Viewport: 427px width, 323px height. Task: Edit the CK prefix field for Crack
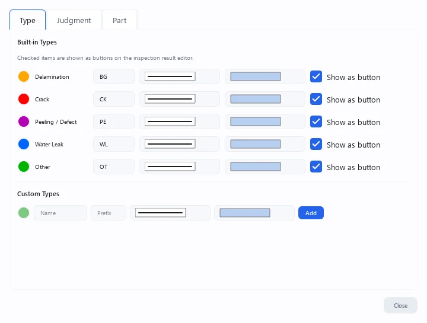coord(114,99)
